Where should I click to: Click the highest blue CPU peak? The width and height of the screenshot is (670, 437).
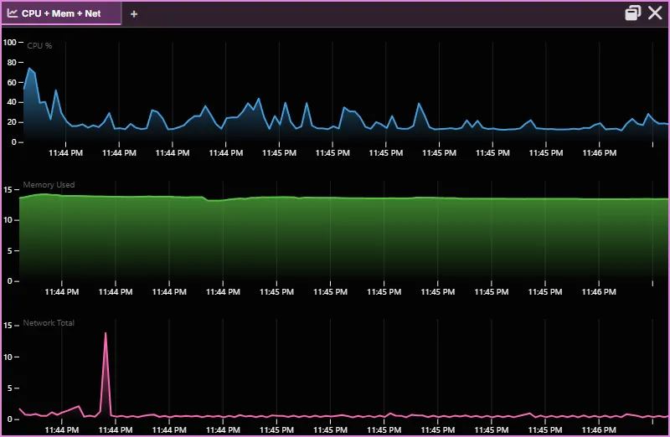[x=29, y=68]
